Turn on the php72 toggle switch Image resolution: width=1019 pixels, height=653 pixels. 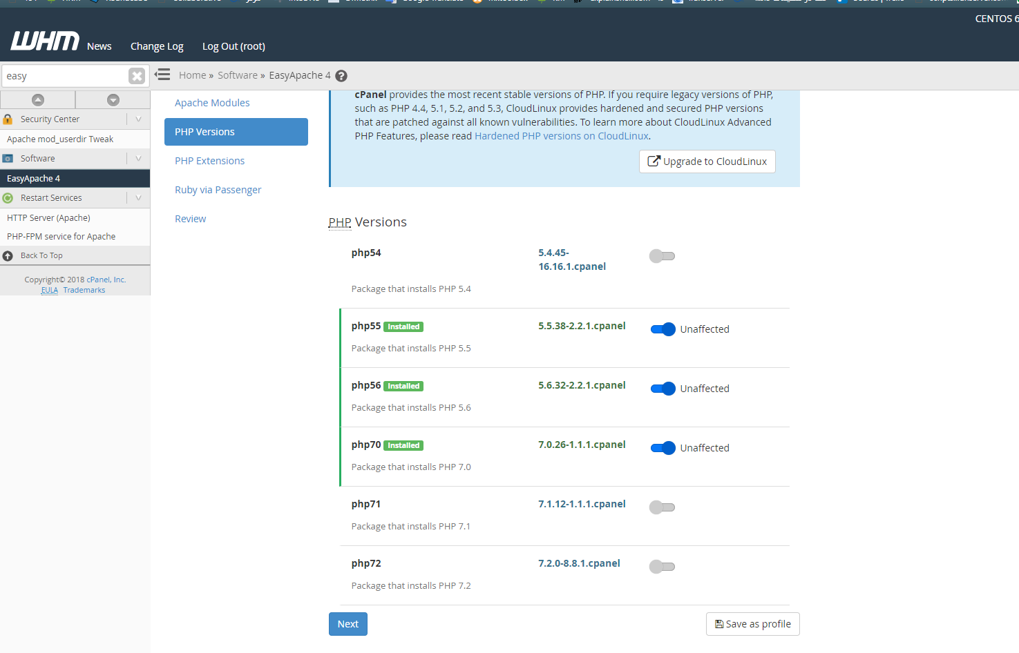662,567
